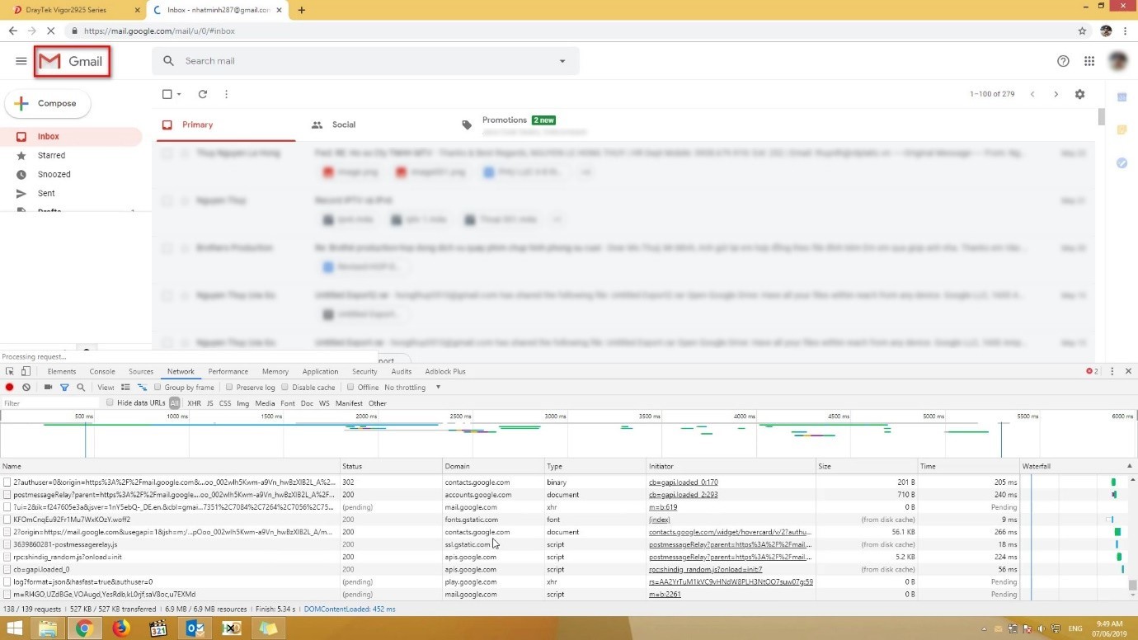
Task: Click the DevTools error count indicator
Action: point(1092,371)
